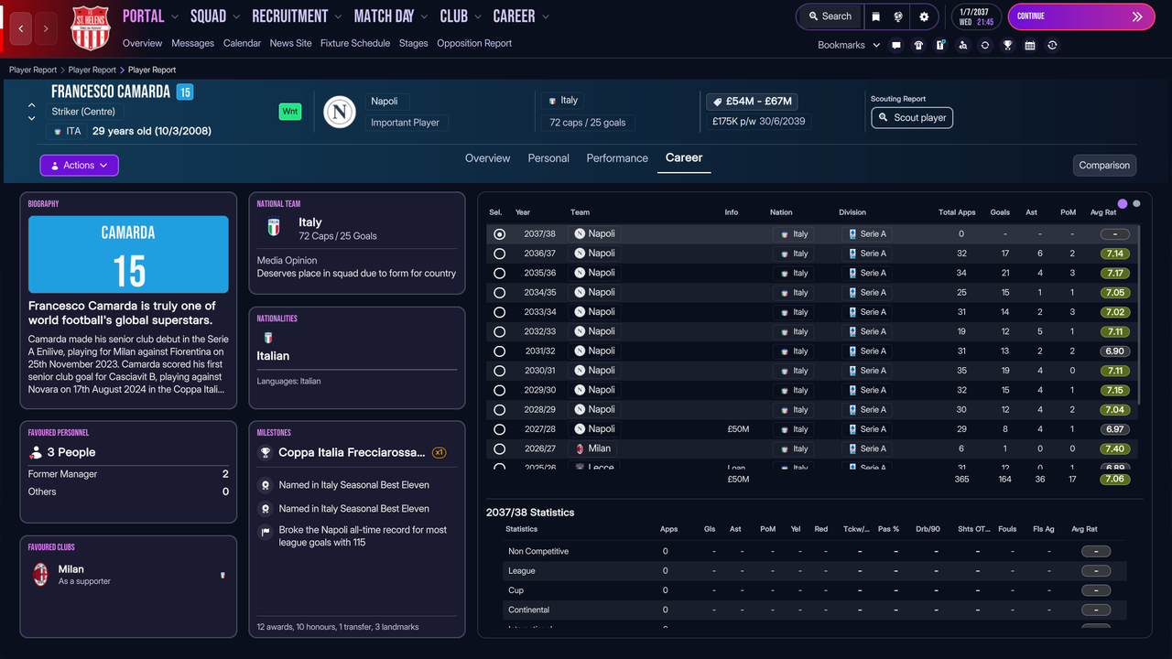Open settings gear icon

pos(924,16)
